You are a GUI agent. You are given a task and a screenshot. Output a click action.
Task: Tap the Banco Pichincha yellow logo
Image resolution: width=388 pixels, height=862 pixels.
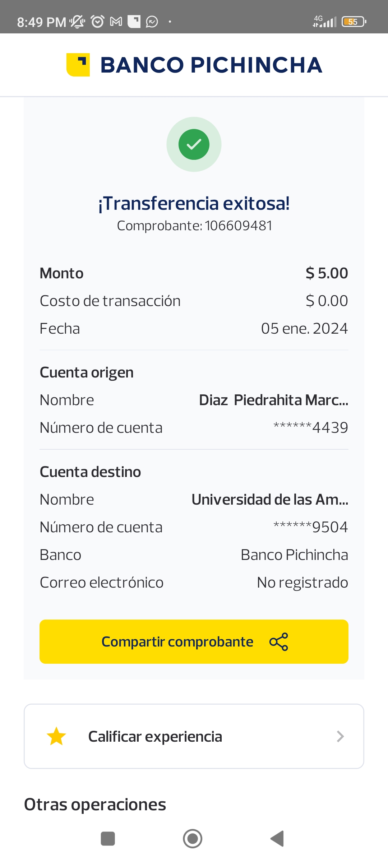point(78,65)
